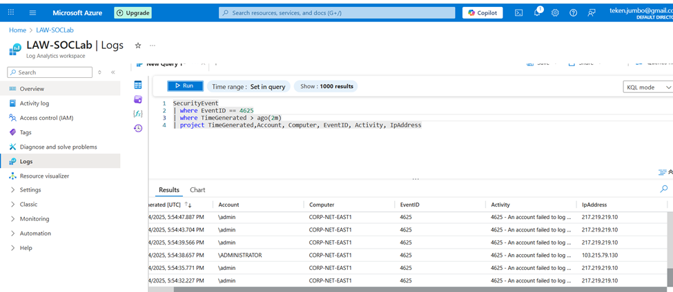Screen dimensions: 673x292
Task: Select Logs in the sidebar
Action: point(60,161)
